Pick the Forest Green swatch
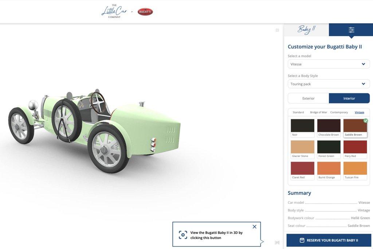The image size is (373, 249). 329,149
